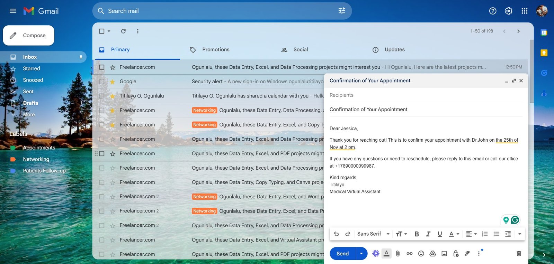The width and height of the screenshot is (554, 264).
Task: Create a new label with plus icon
Action: pyautogui.click(x=80, y=134)
